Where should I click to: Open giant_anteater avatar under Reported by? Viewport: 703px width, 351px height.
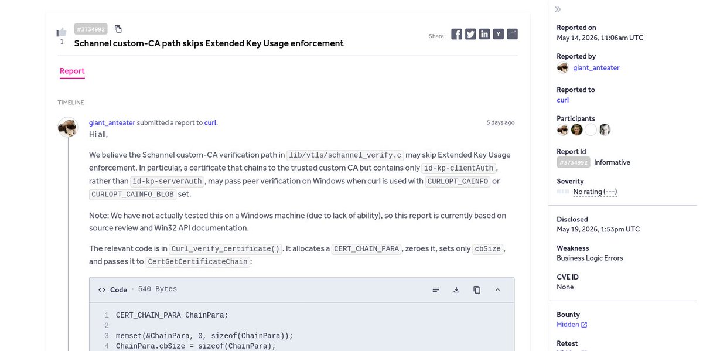(562, 68)
